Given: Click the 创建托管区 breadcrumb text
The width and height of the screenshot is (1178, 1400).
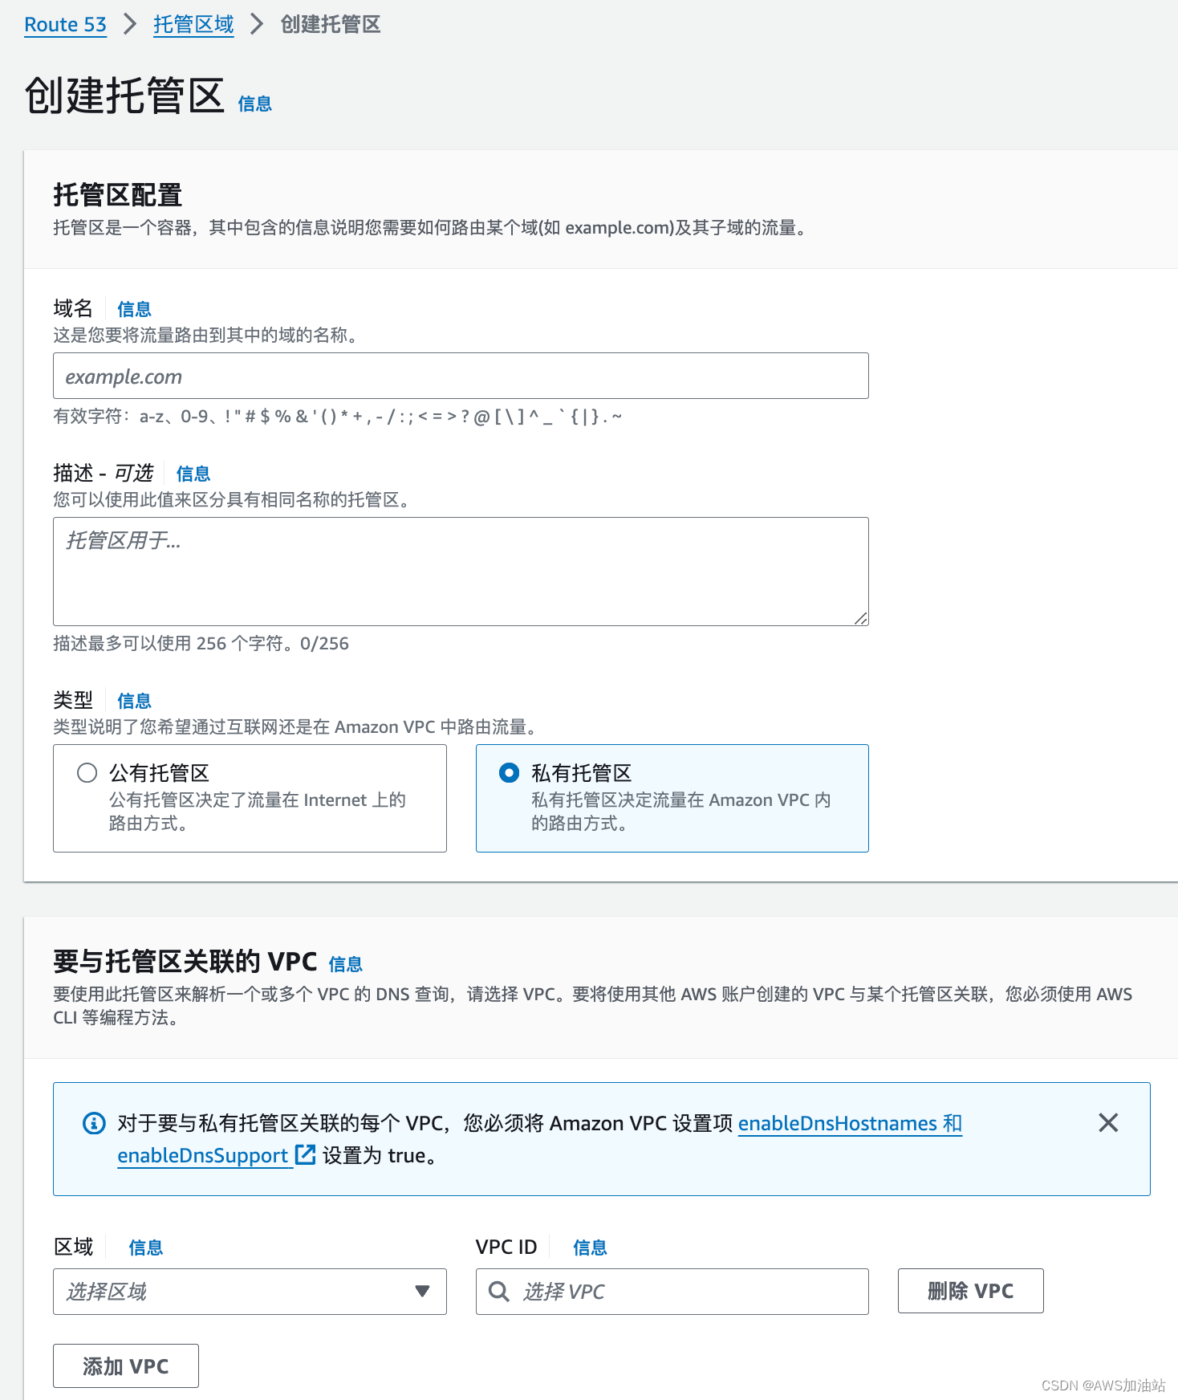Looking at the screenshot, I should pos(331,25).
